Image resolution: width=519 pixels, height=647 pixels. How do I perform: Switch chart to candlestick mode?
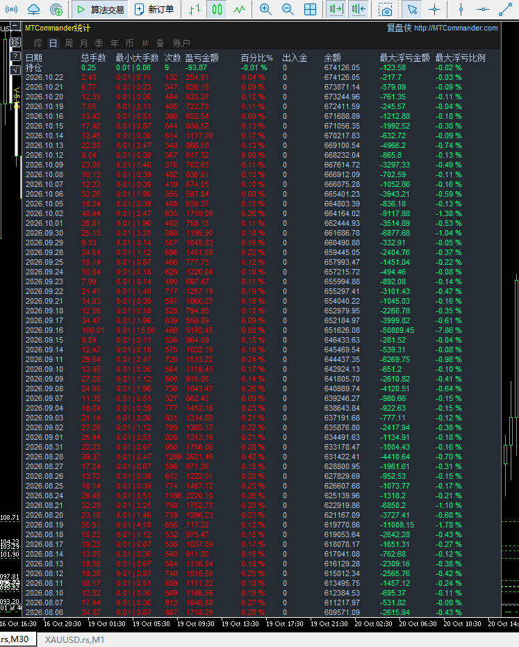click(x=217, y=9)
